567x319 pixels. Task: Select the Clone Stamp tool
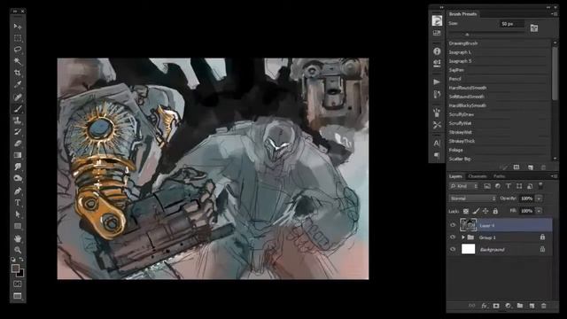18,121
